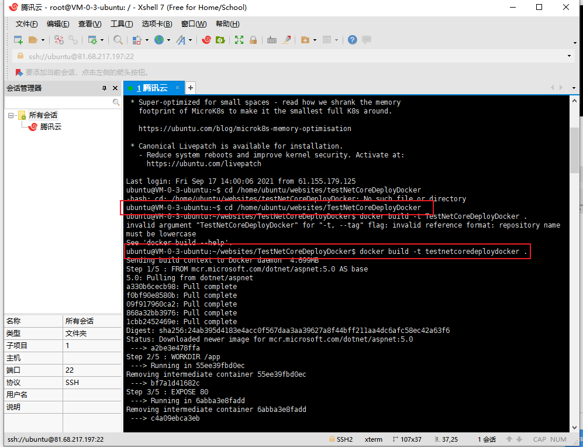
Task: Open the Xftp green toolbar icon
Action: [x=220, y=40]
